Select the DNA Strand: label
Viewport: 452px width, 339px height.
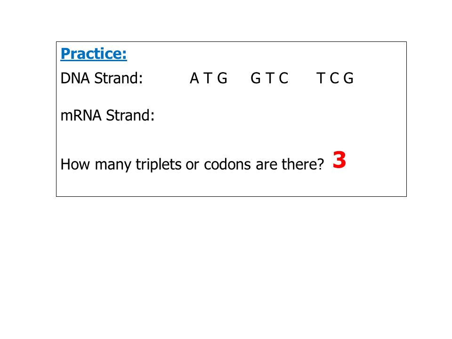click(102, 78)
